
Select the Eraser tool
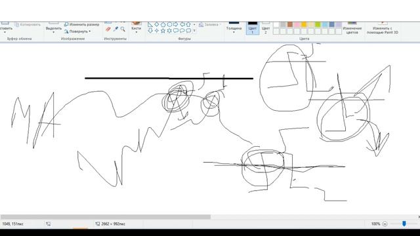coord(108,29)
